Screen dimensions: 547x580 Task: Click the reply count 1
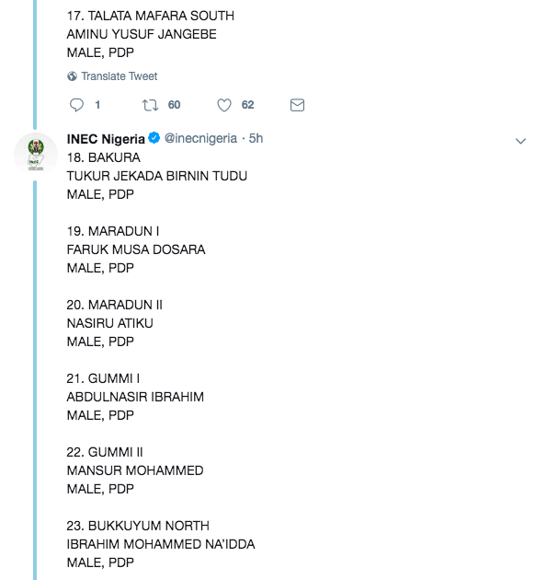97,105
